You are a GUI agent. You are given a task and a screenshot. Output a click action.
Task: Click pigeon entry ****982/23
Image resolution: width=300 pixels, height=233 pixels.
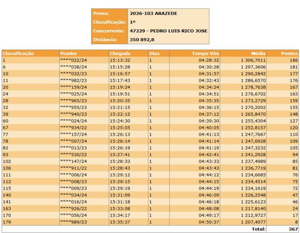pyautogui.click(x=73, y=80)
